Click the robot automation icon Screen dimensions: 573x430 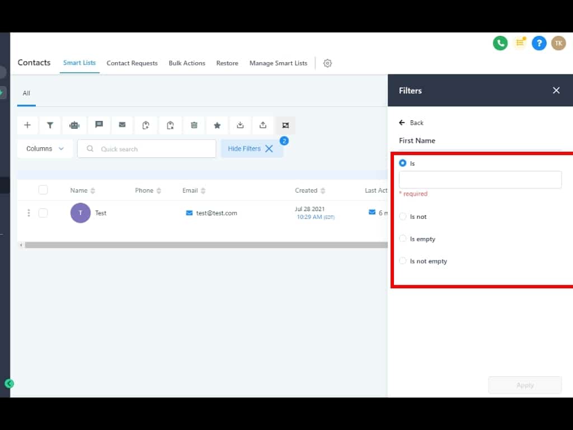coord(74,125)
